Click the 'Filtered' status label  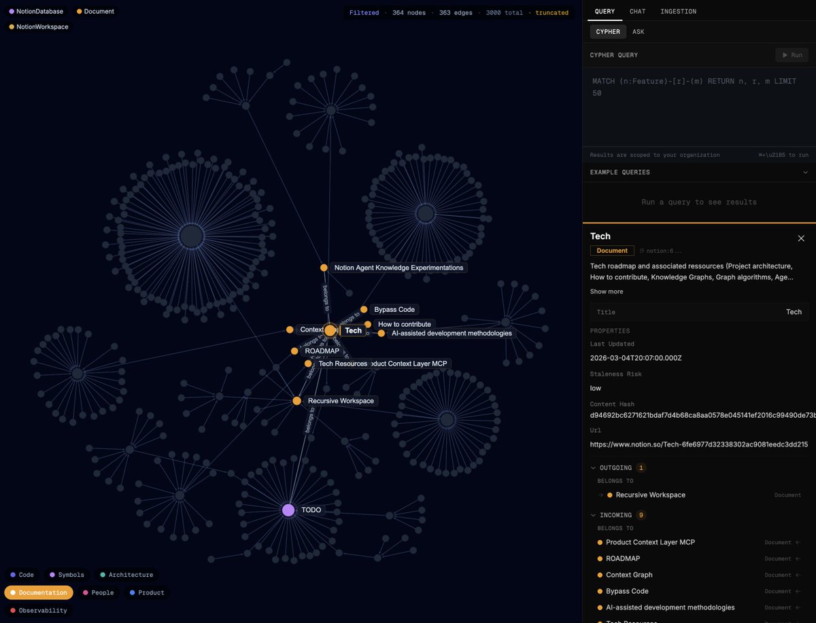coord(364,13)
